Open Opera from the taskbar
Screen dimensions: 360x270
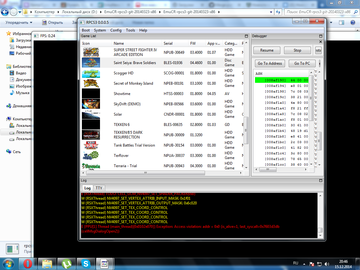[27, 264]
